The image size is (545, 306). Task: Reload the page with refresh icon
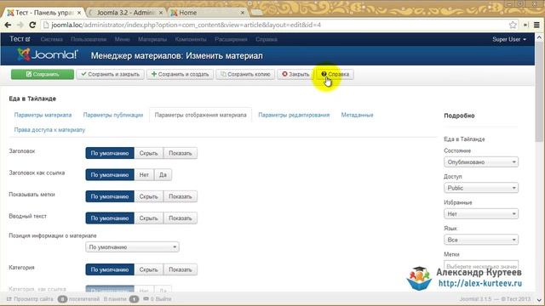tap(32, 25)
